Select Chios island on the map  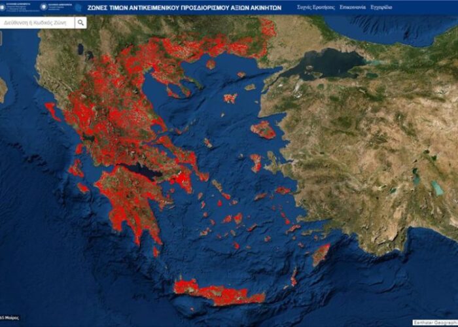(256, 162)
